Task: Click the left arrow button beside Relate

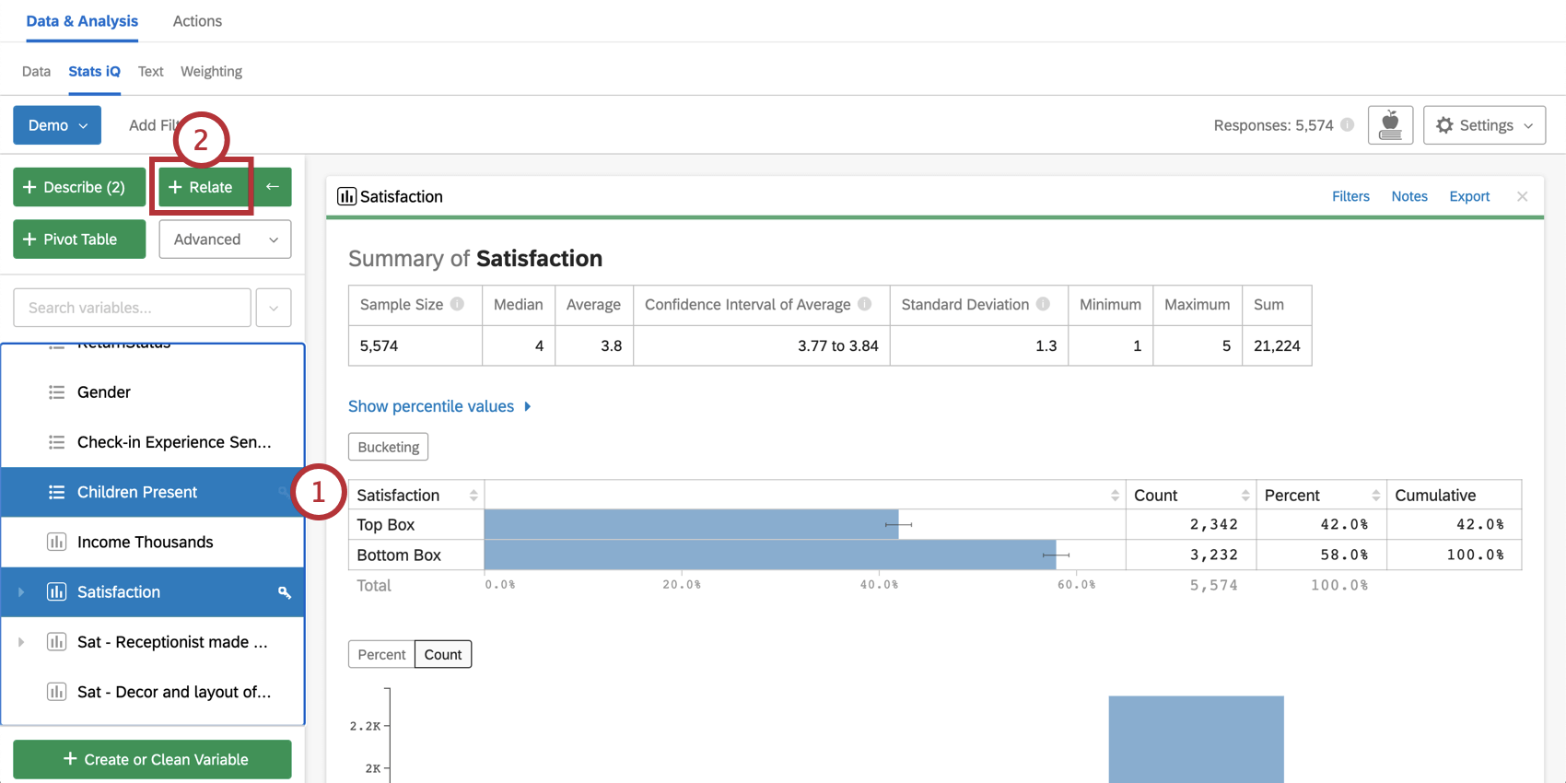Action: click(x=273, y=187)
